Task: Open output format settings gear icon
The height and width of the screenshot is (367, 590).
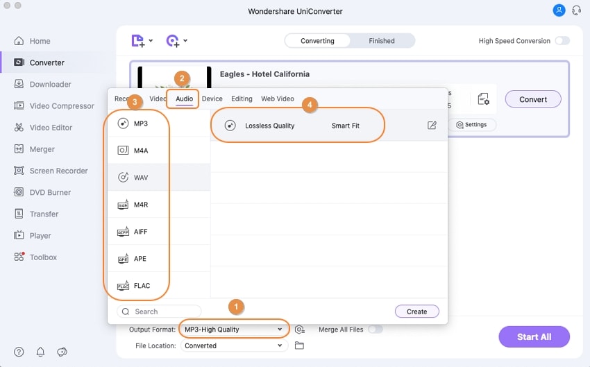Action: point(300,330)
